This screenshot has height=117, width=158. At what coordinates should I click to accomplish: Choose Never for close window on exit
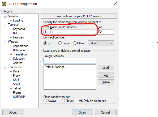tap(63, 101)
